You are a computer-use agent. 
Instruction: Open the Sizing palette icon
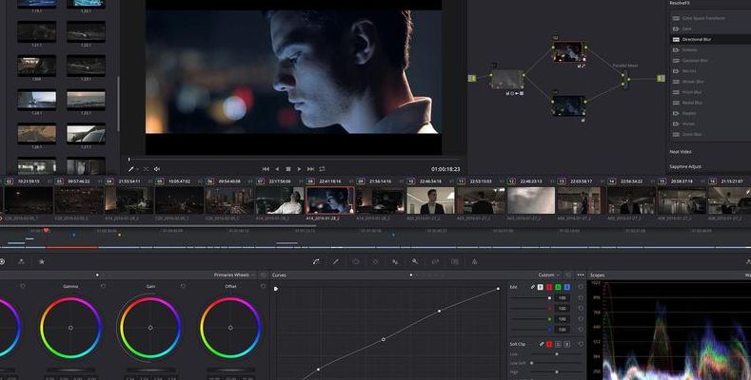[x=435, y=261]
